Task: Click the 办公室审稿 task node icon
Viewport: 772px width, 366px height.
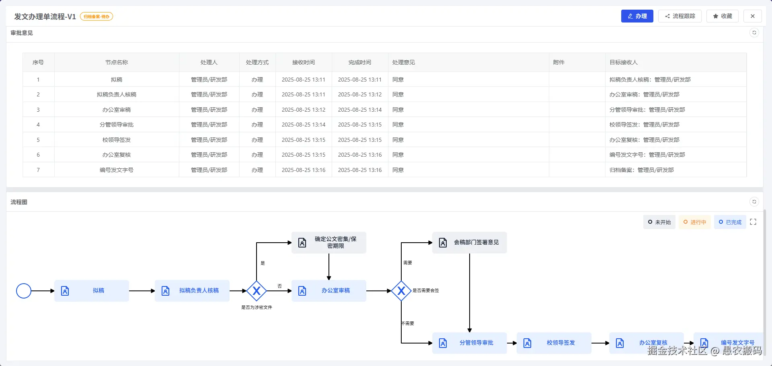Action: [302, 291]
